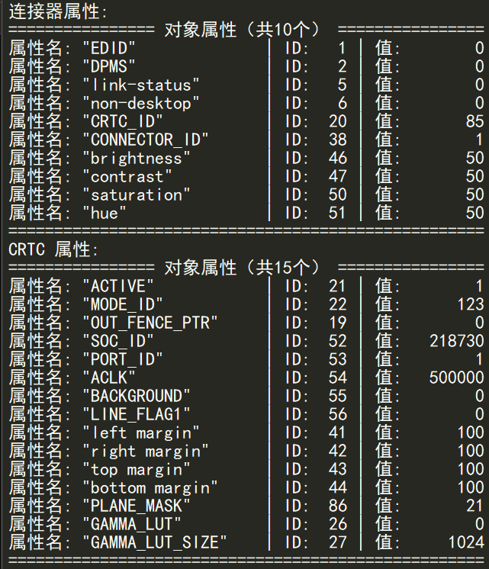Viewport: 489px width, 569px height.
Task: Select the "GAMMA_LUT_SIZE" property name
Action: (155, 542)
